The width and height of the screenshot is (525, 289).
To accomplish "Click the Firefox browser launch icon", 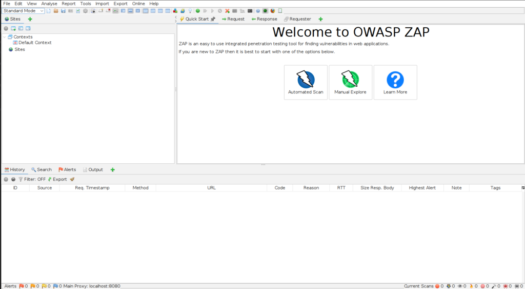I will (x=272, y=11).
